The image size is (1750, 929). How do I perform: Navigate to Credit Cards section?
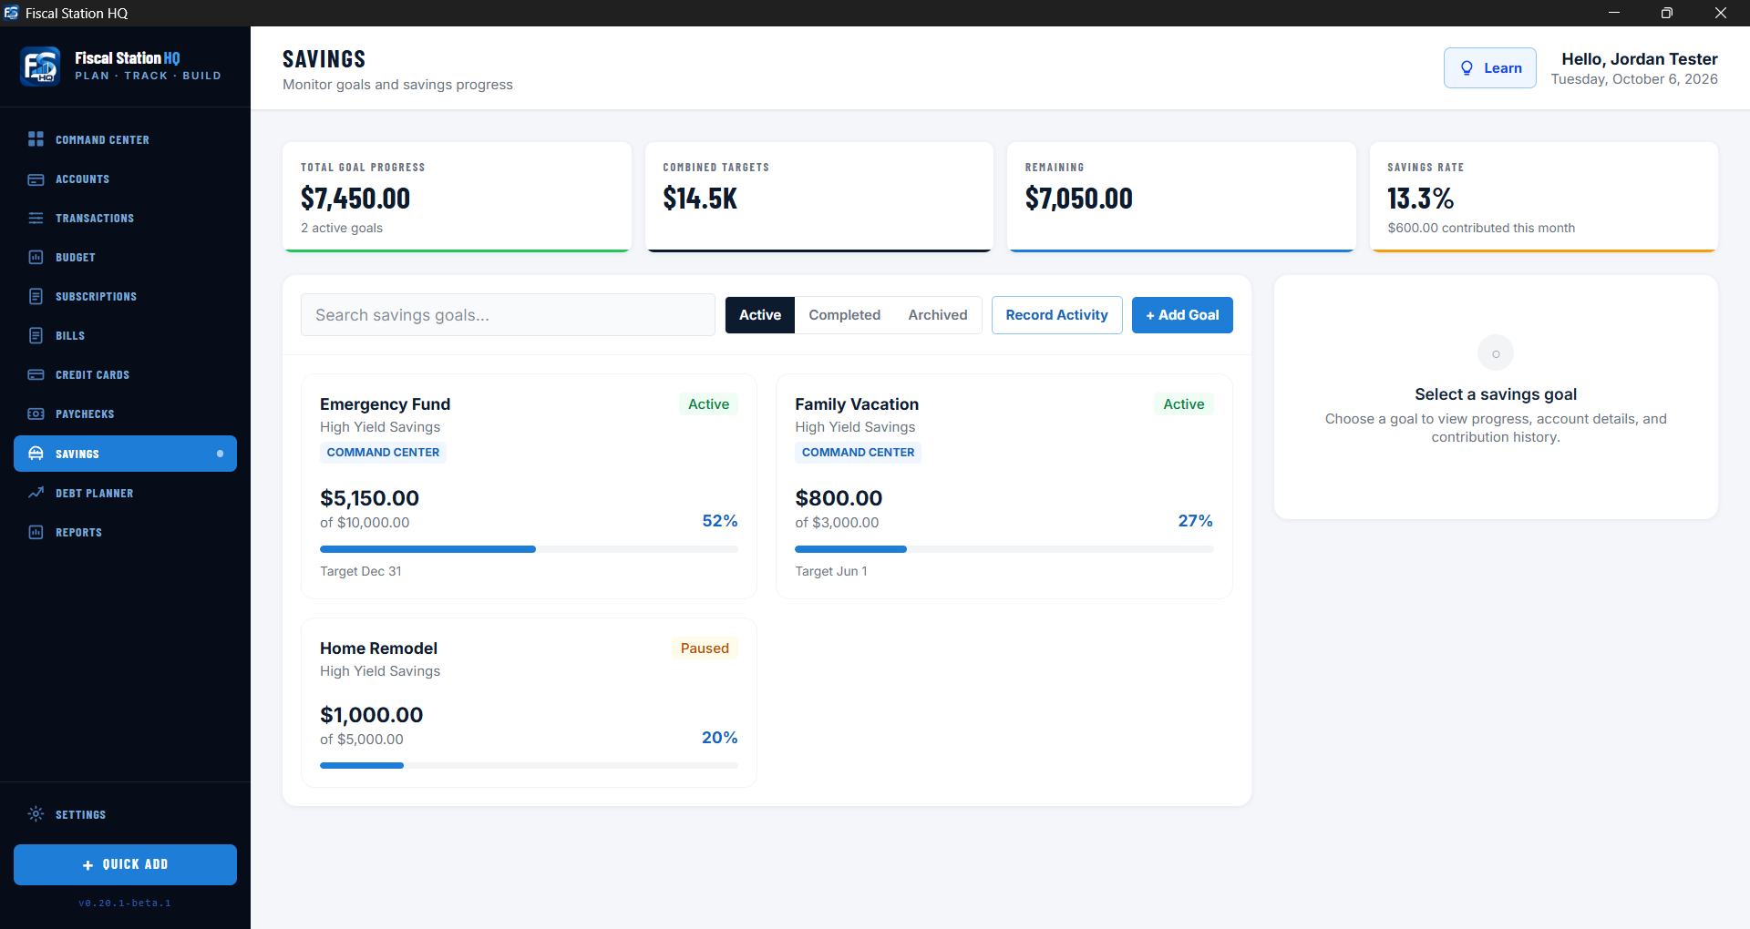coord(125,375)
